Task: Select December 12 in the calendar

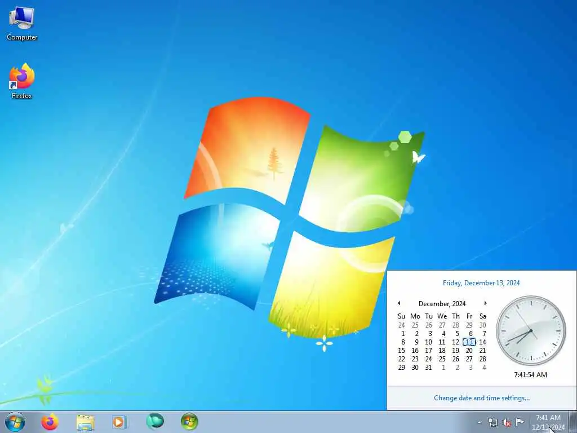Action: coord(455,342)
